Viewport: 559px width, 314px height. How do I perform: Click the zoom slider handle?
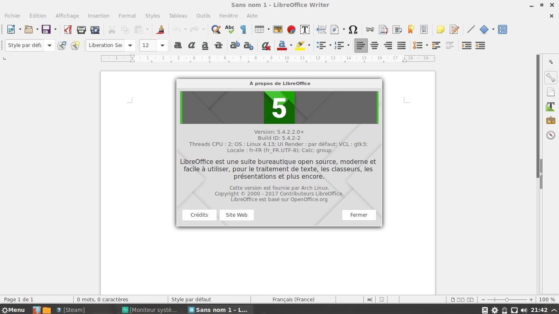(x=507, y=300)
